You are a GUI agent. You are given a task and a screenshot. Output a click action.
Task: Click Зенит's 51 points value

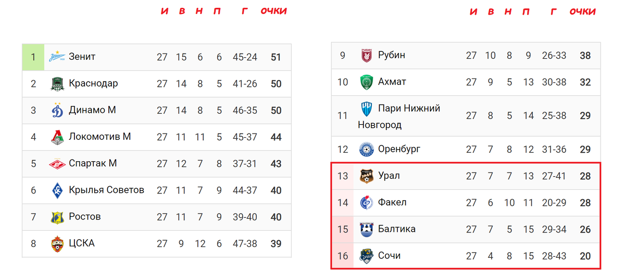[x=276, y=57]
